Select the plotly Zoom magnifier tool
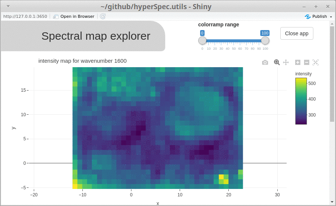Image resolution: width=336 pixels, height=206 pixels. coord(277,62)
